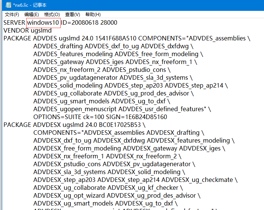Click 'ADVDESX_solid_modeling' text
264x210 pixels.
click(x=144, y=172)
